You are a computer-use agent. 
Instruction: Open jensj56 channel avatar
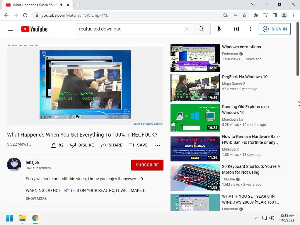pos(14,165)
